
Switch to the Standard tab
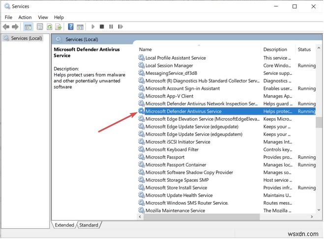click(89, 225)
